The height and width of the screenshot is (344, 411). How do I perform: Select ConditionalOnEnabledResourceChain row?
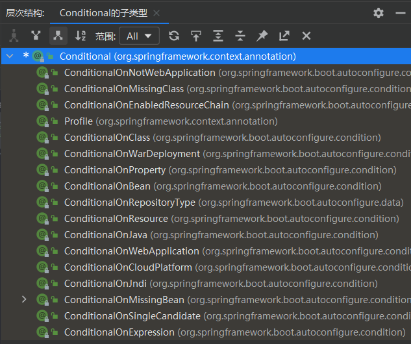tap(206, 104)
